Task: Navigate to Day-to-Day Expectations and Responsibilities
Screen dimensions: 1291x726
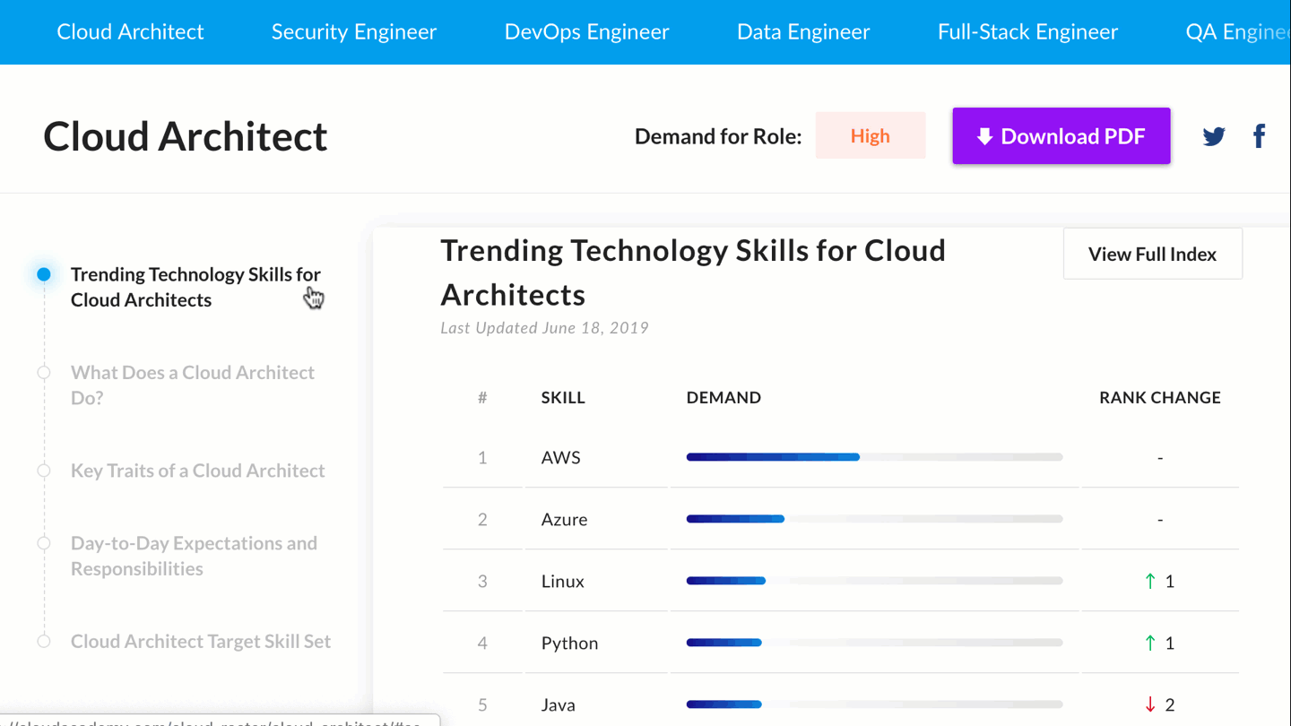Action: [194, 556]
